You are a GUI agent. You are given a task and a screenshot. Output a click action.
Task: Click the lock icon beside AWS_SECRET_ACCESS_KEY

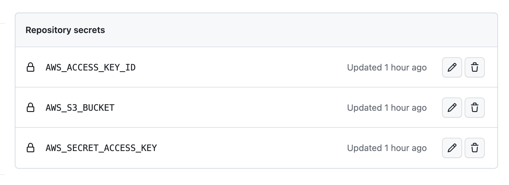(x=31, y=147)
